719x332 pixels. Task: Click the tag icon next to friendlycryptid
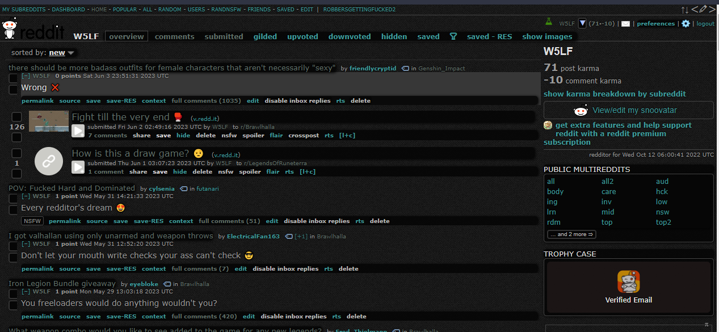(x=405, y=68)
